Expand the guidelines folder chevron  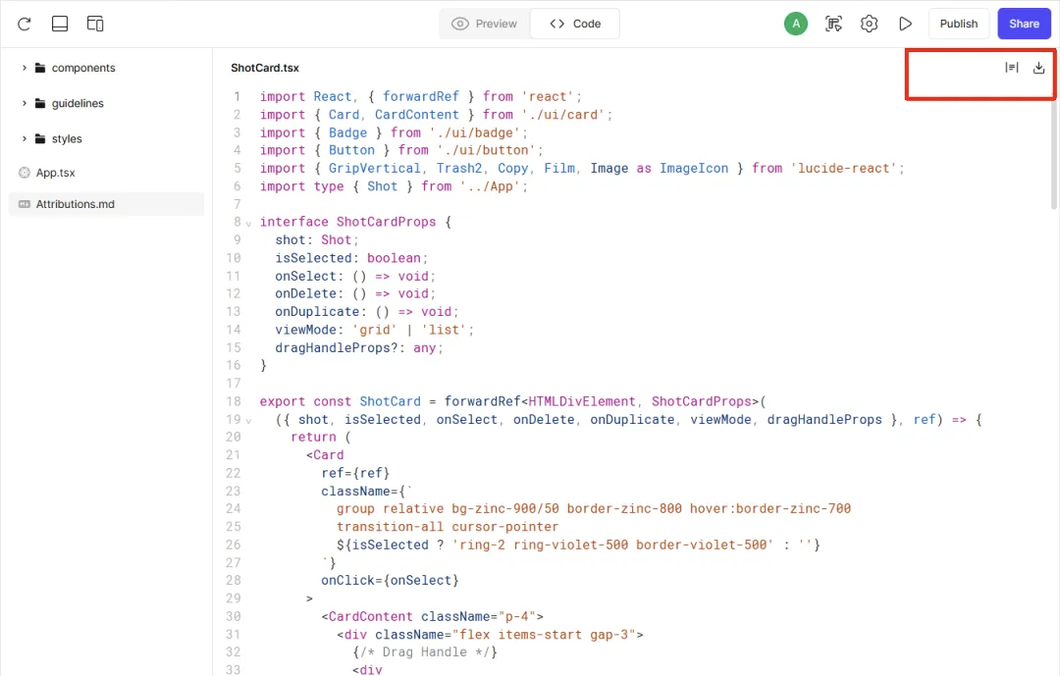pos(25,103)
